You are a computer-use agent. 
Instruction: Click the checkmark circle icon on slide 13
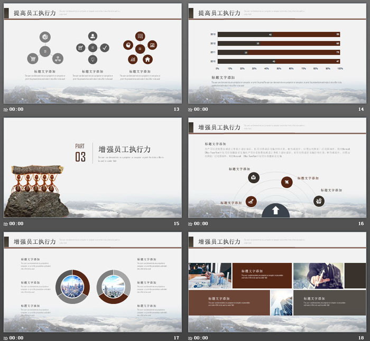coord(105,48)
